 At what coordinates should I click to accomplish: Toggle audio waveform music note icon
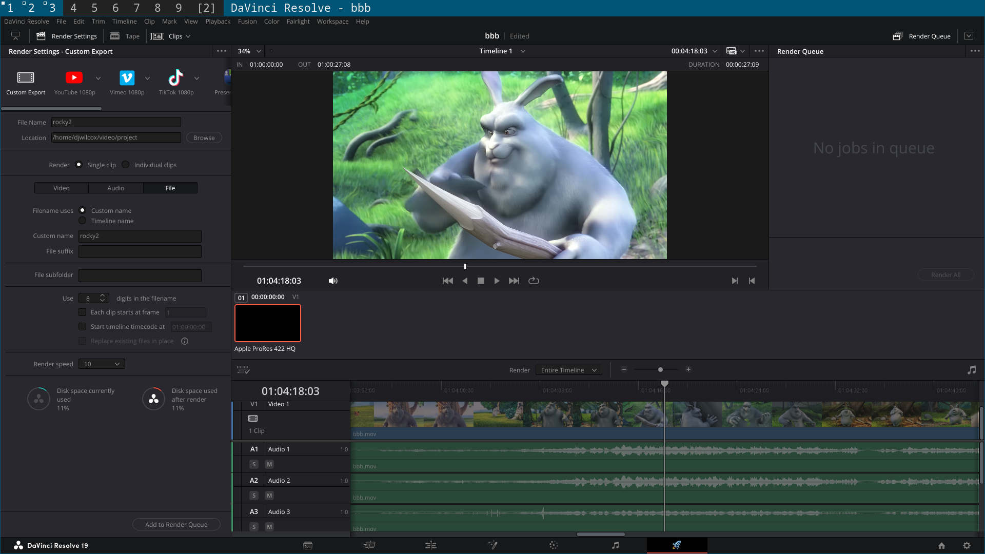click(972, 370)
